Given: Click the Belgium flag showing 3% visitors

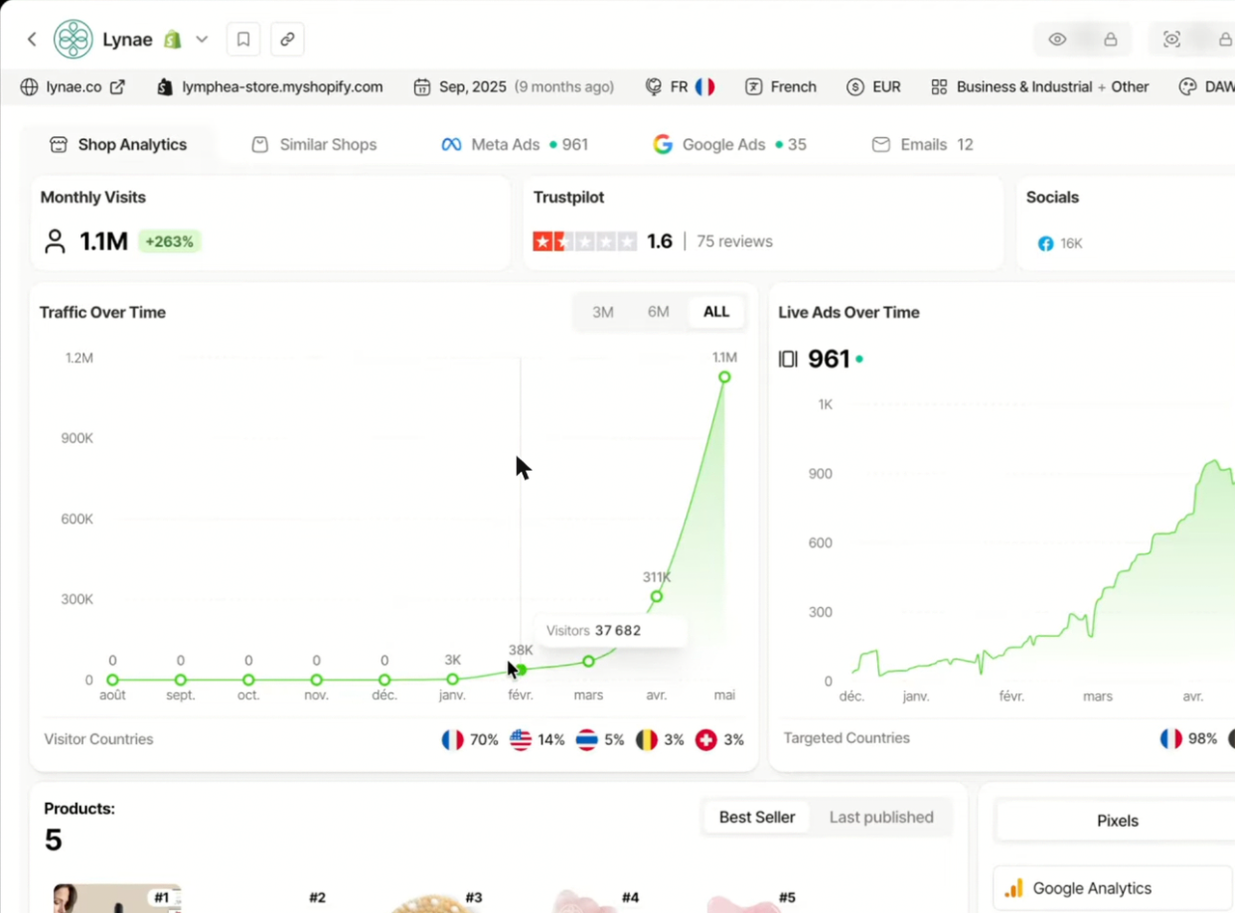Looking at the screenshot, I should [646, 740].
